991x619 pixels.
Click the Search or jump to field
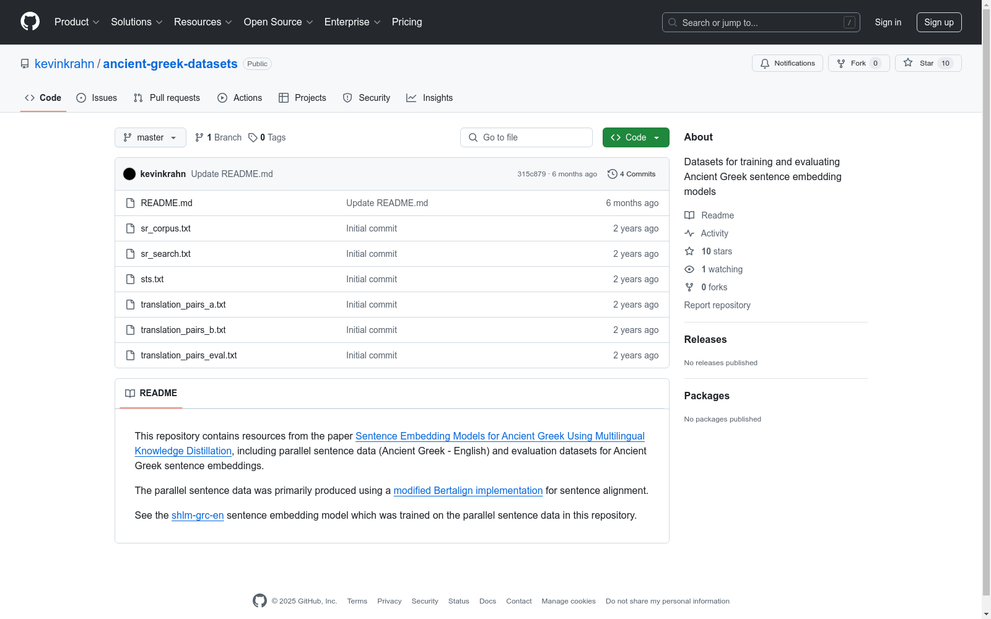[761, 22]
